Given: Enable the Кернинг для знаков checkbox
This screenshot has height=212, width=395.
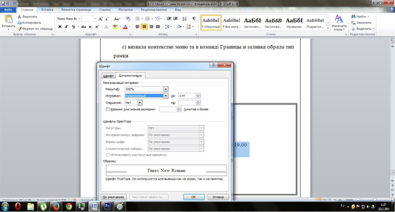Looking at the screenshot, I should point(108,109).
